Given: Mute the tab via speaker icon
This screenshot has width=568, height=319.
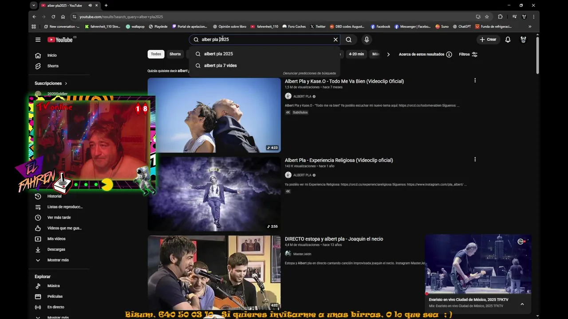Looking at the screenshot, I should (x=90, y=5).
